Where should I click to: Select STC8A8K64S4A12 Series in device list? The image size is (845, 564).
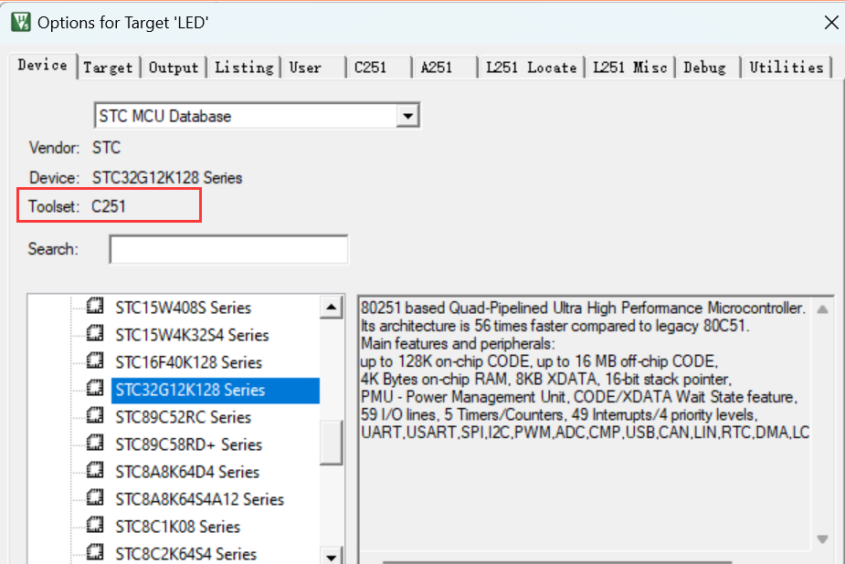coord(199,500)
